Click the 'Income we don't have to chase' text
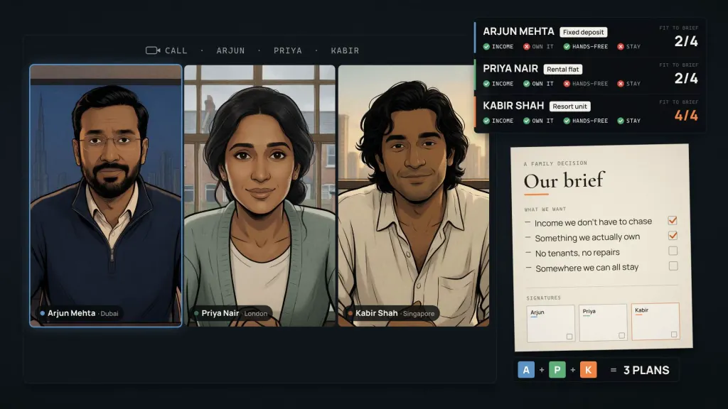 coord(593,222)
